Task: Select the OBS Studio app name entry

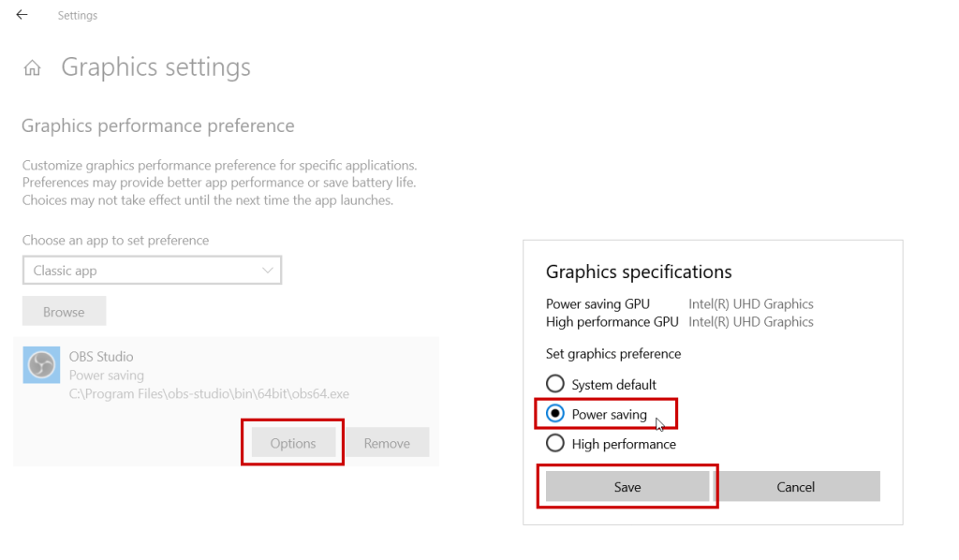Action: tap(101, 357)
